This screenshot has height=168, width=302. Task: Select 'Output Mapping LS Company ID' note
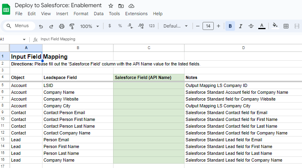[243, 85]
